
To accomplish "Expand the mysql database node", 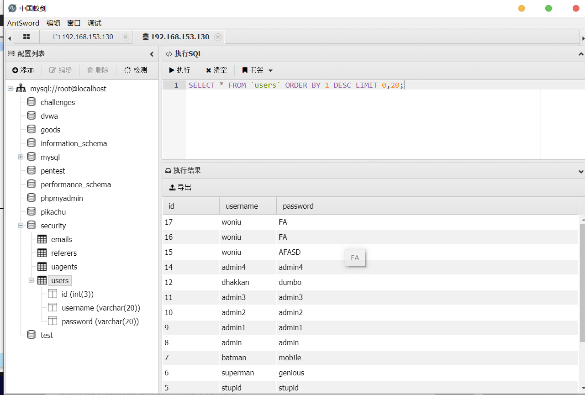I will click(x=21, y=157).
